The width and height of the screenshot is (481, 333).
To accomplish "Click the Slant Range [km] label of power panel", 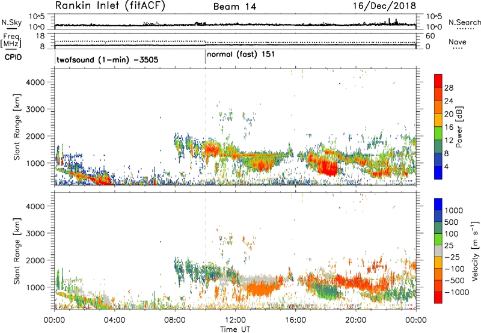I will [x=17, y=127].
